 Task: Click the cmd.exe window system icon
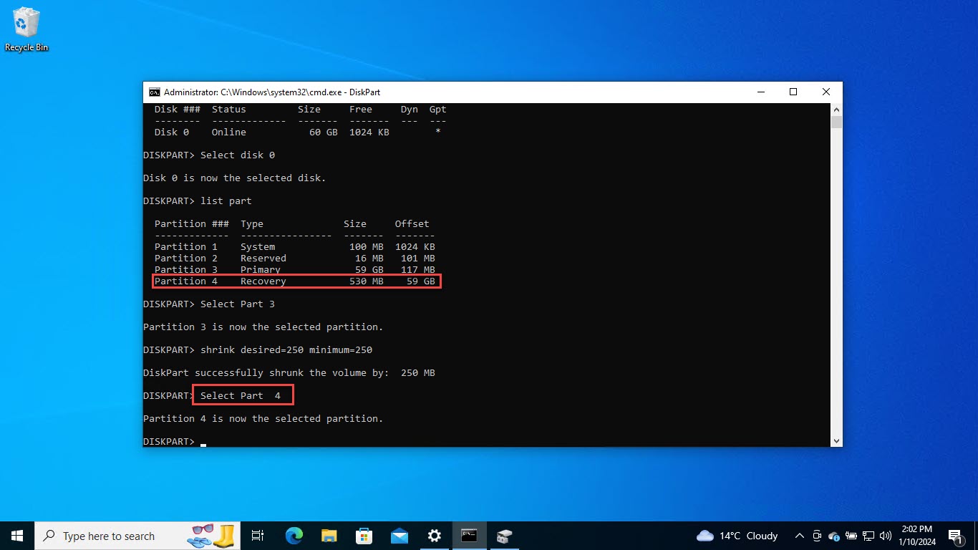pos(154,92)
